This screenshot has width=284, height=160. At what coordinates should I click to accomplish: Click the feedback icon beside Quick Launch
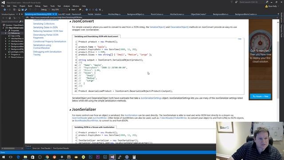click(x=237, y=2)
